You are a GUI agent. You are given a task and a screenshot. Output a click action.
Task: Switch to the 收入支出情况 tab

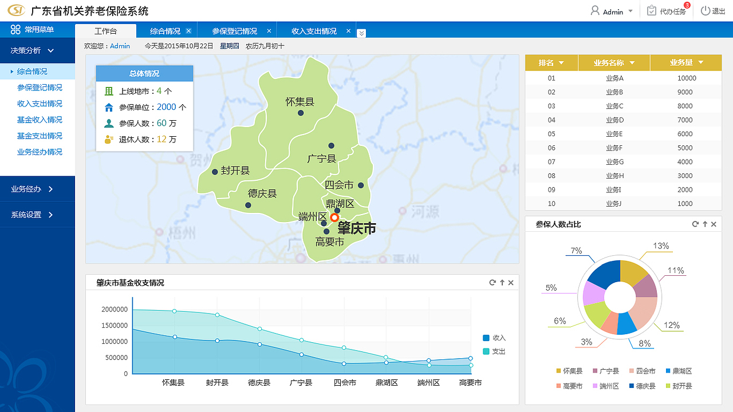(314, 31)
